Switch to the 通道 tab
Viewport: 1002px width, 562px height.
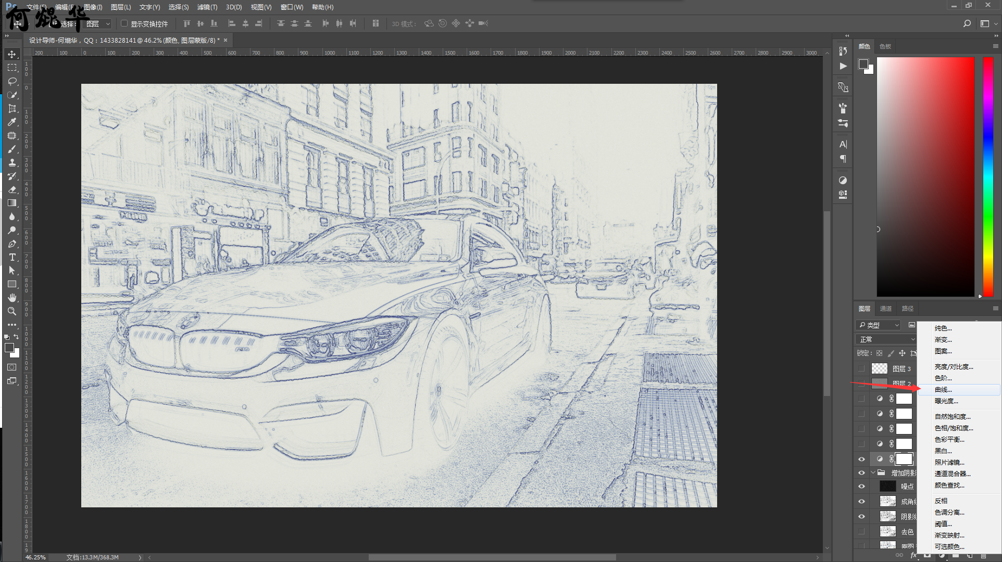tap(885, 309)
